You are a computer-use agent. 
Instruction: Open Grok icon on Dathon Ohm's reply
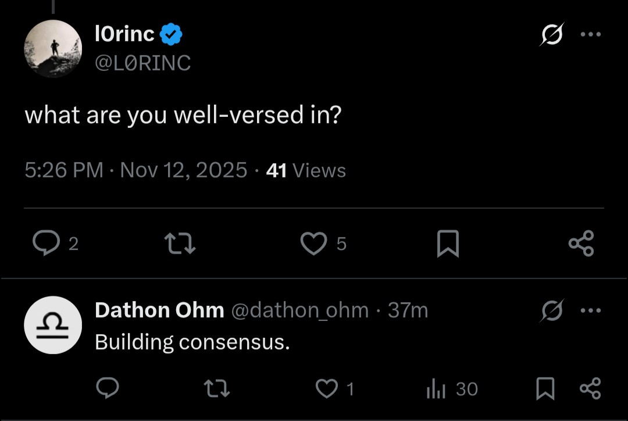pyautogui.click(x=549, y=312)
